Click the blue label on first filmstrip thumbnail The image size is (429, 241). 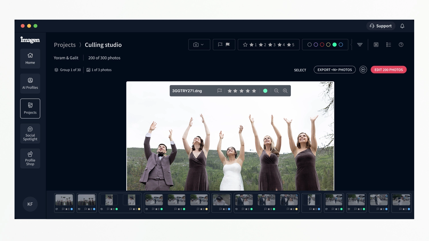click(x=71, y=209)
